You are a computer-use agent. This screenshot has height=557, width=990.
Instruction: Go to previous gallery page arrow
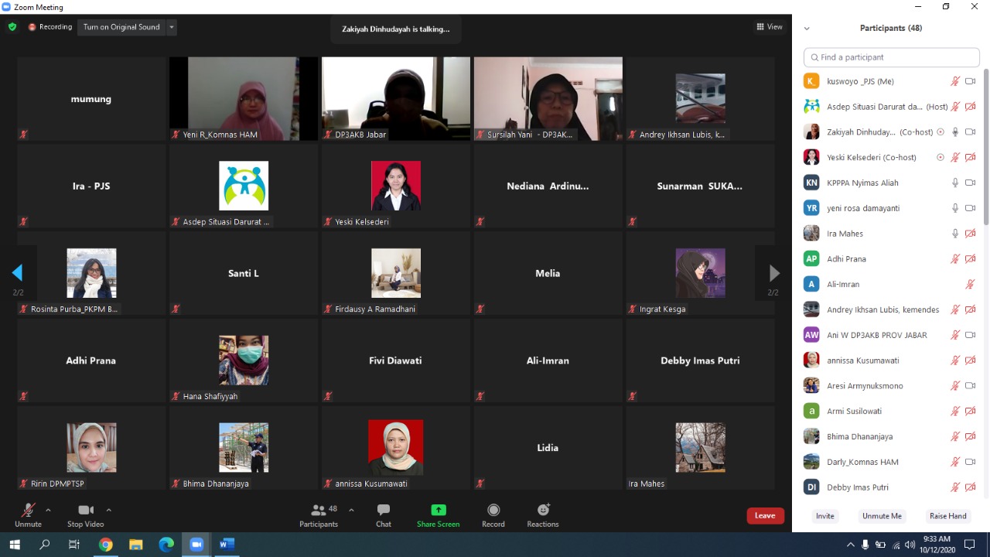point(17,272)
